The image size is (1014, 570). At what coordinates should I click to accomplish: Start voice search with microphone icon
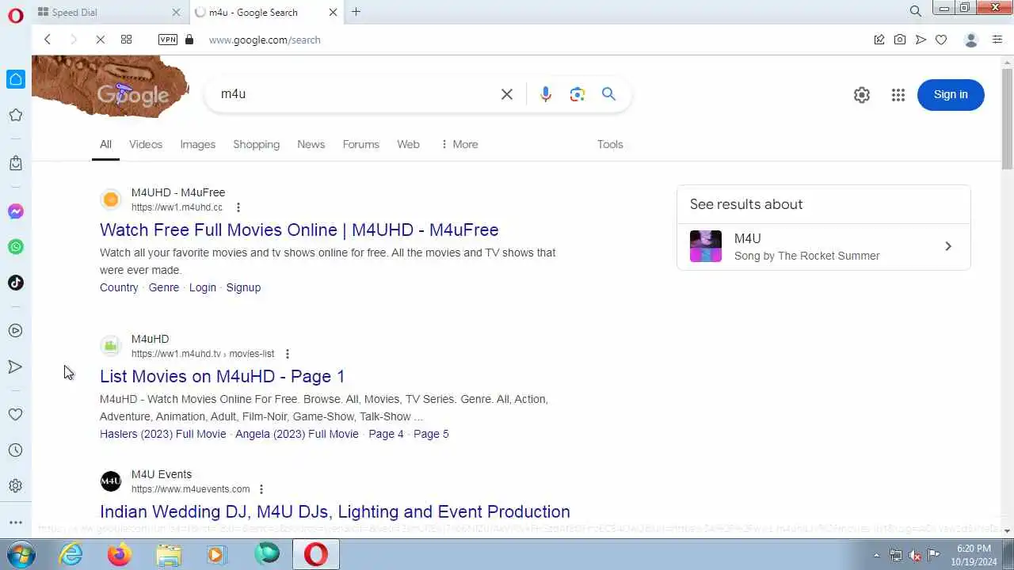pos(546,94)
